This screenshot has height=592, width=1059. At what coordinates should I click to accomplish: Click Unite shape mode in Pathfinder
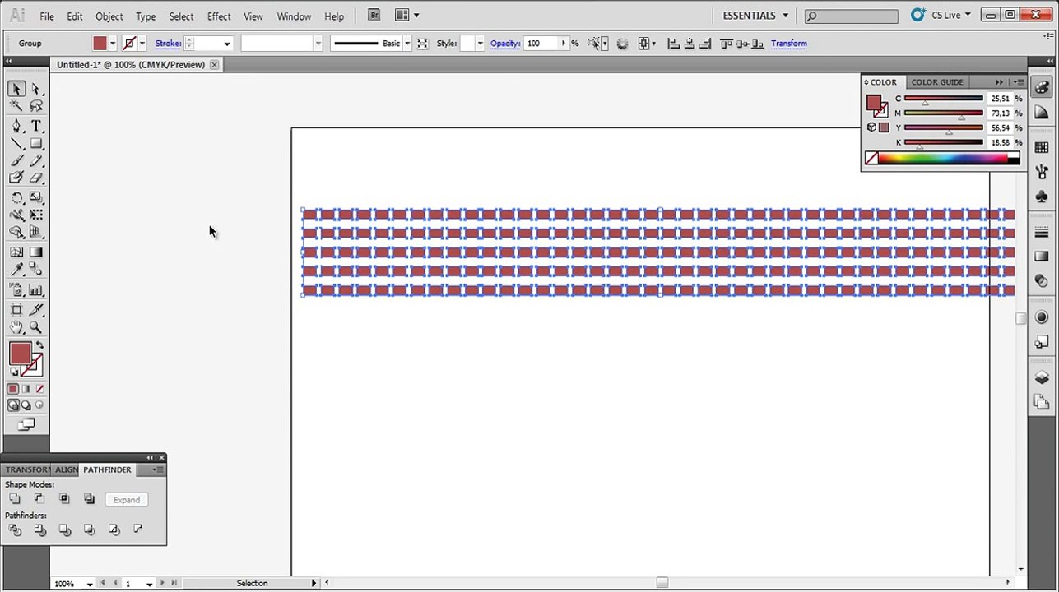[x=15, y=499]
